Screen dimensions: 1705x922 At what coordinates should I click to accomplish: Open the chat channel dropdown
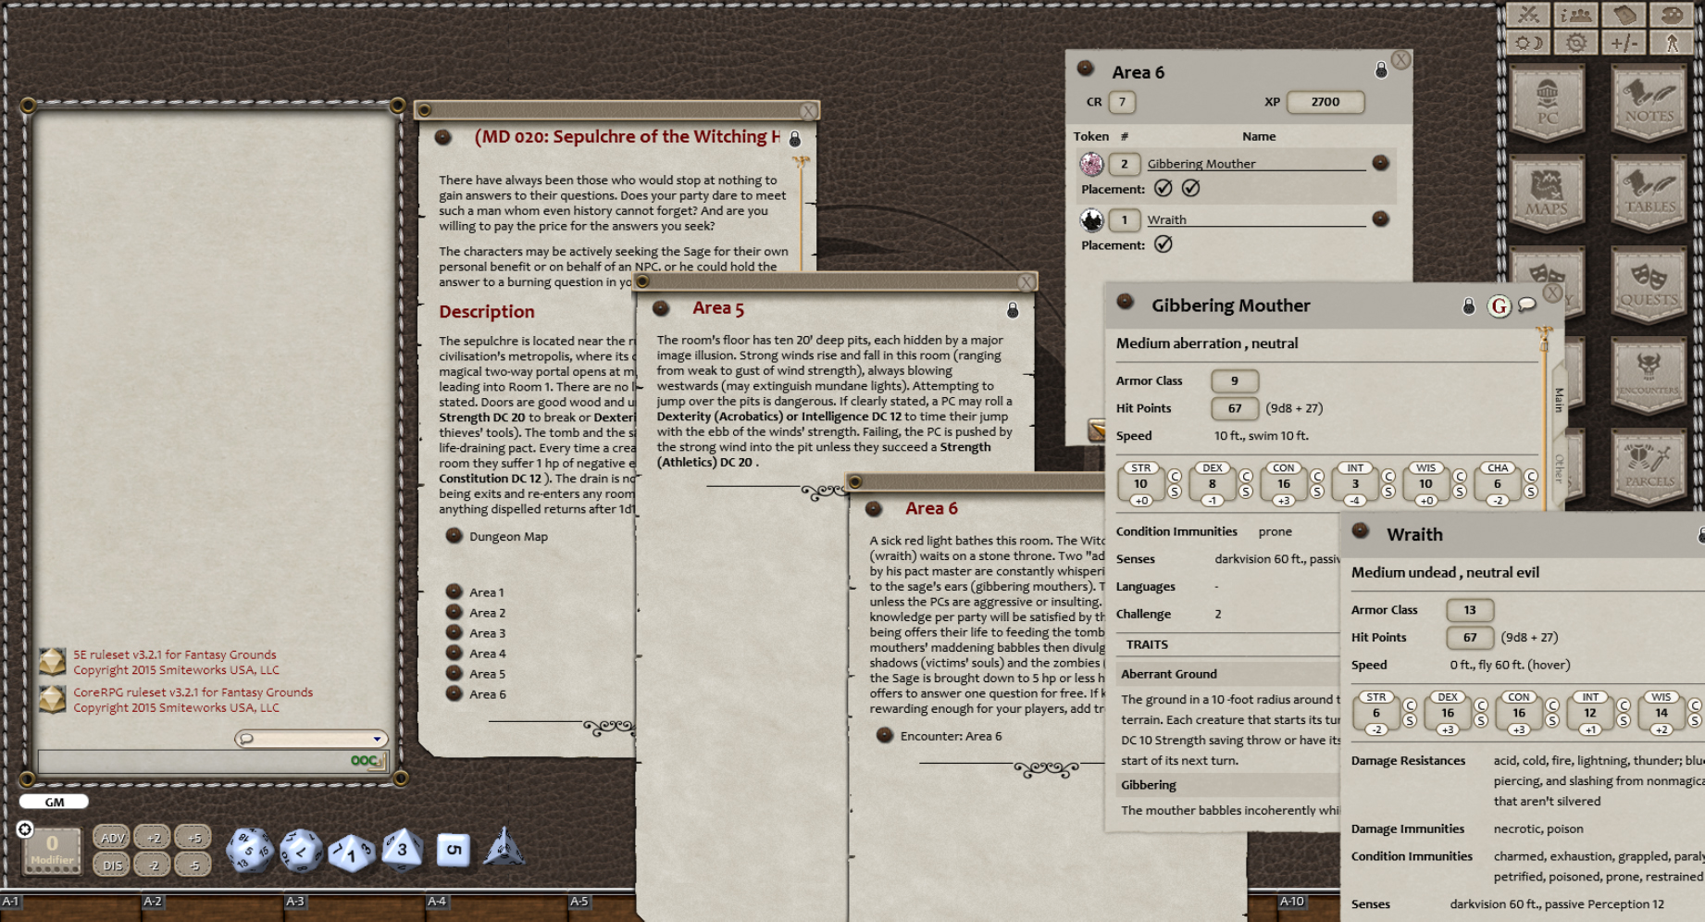tap(378, 739)
